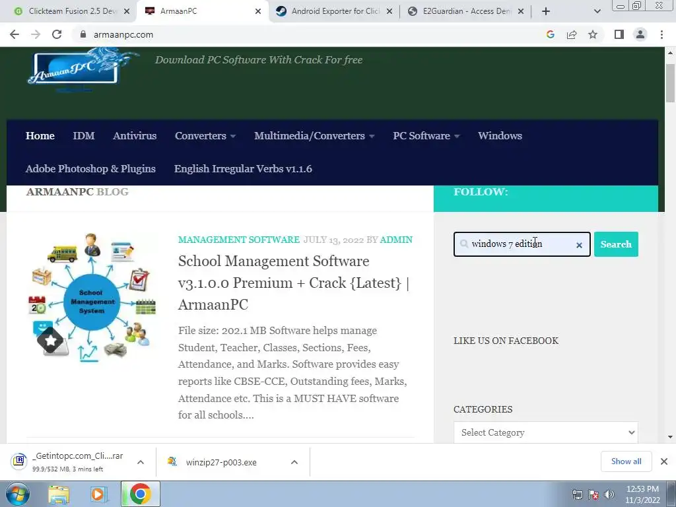View site info via padlock icon
Viewport: 676px width, 507px height.
pyautogui.click(x=83, y=34)
